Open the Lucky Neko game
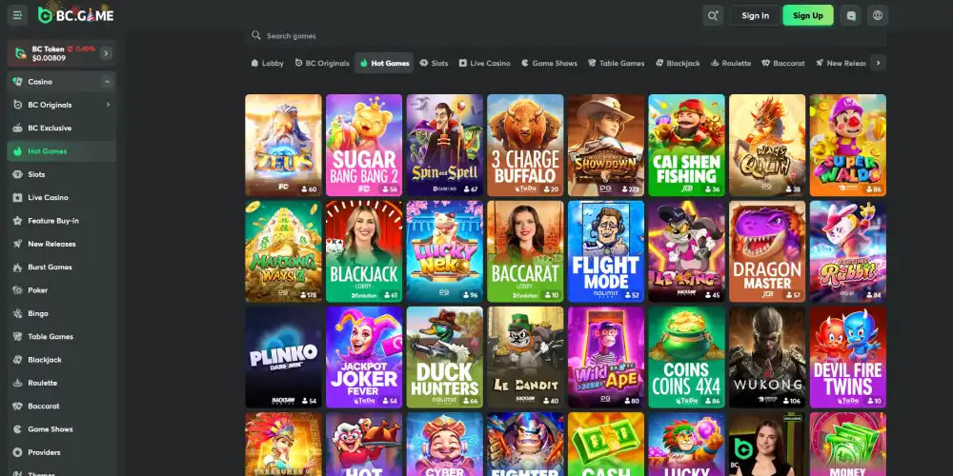The image size is (953, 476). (x=445, y=251)
